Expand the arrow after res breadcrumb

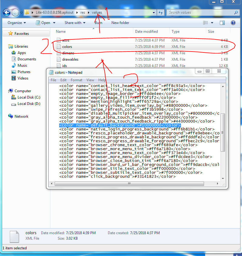point(89,12)
